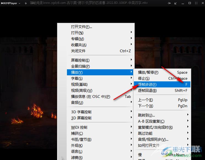
Task: Open the 3D 字幕控制 submenu
Action: (x=101, y=112)
